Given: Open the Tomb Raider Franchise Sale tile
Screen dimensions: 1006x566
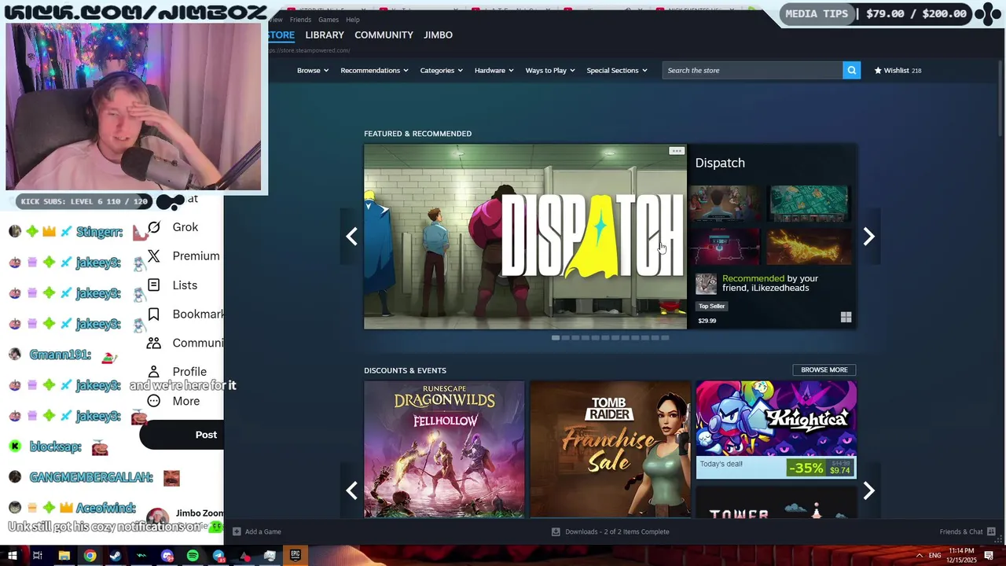Looking at the screenshot, I should point(610,450).
